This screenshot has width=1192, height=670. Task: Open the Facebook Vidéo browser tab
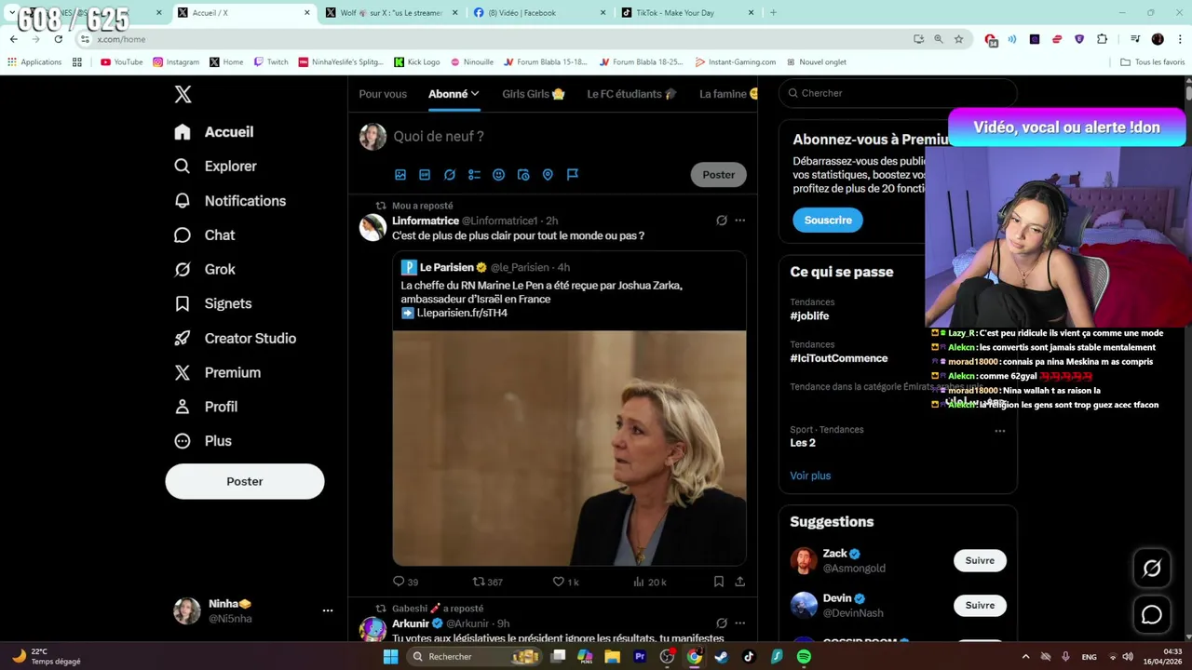coord(540,13)
